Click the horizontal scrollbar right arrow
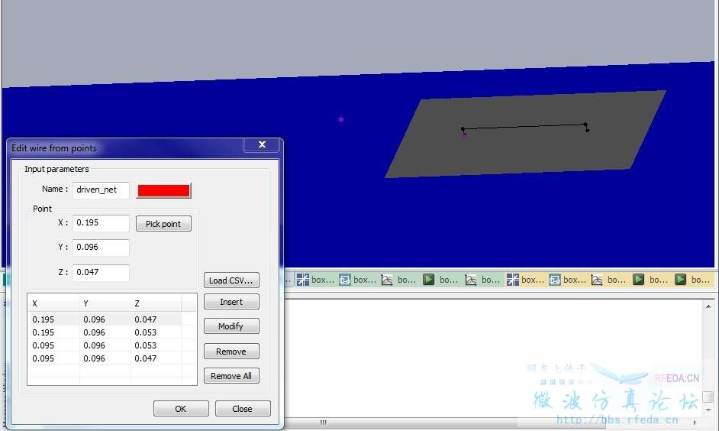Screen dimensions: 719x431 point(695,423)
